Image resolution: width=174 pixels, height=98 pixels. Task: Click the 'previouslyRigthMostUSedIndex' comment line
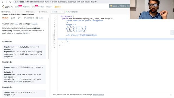[82, 35]
